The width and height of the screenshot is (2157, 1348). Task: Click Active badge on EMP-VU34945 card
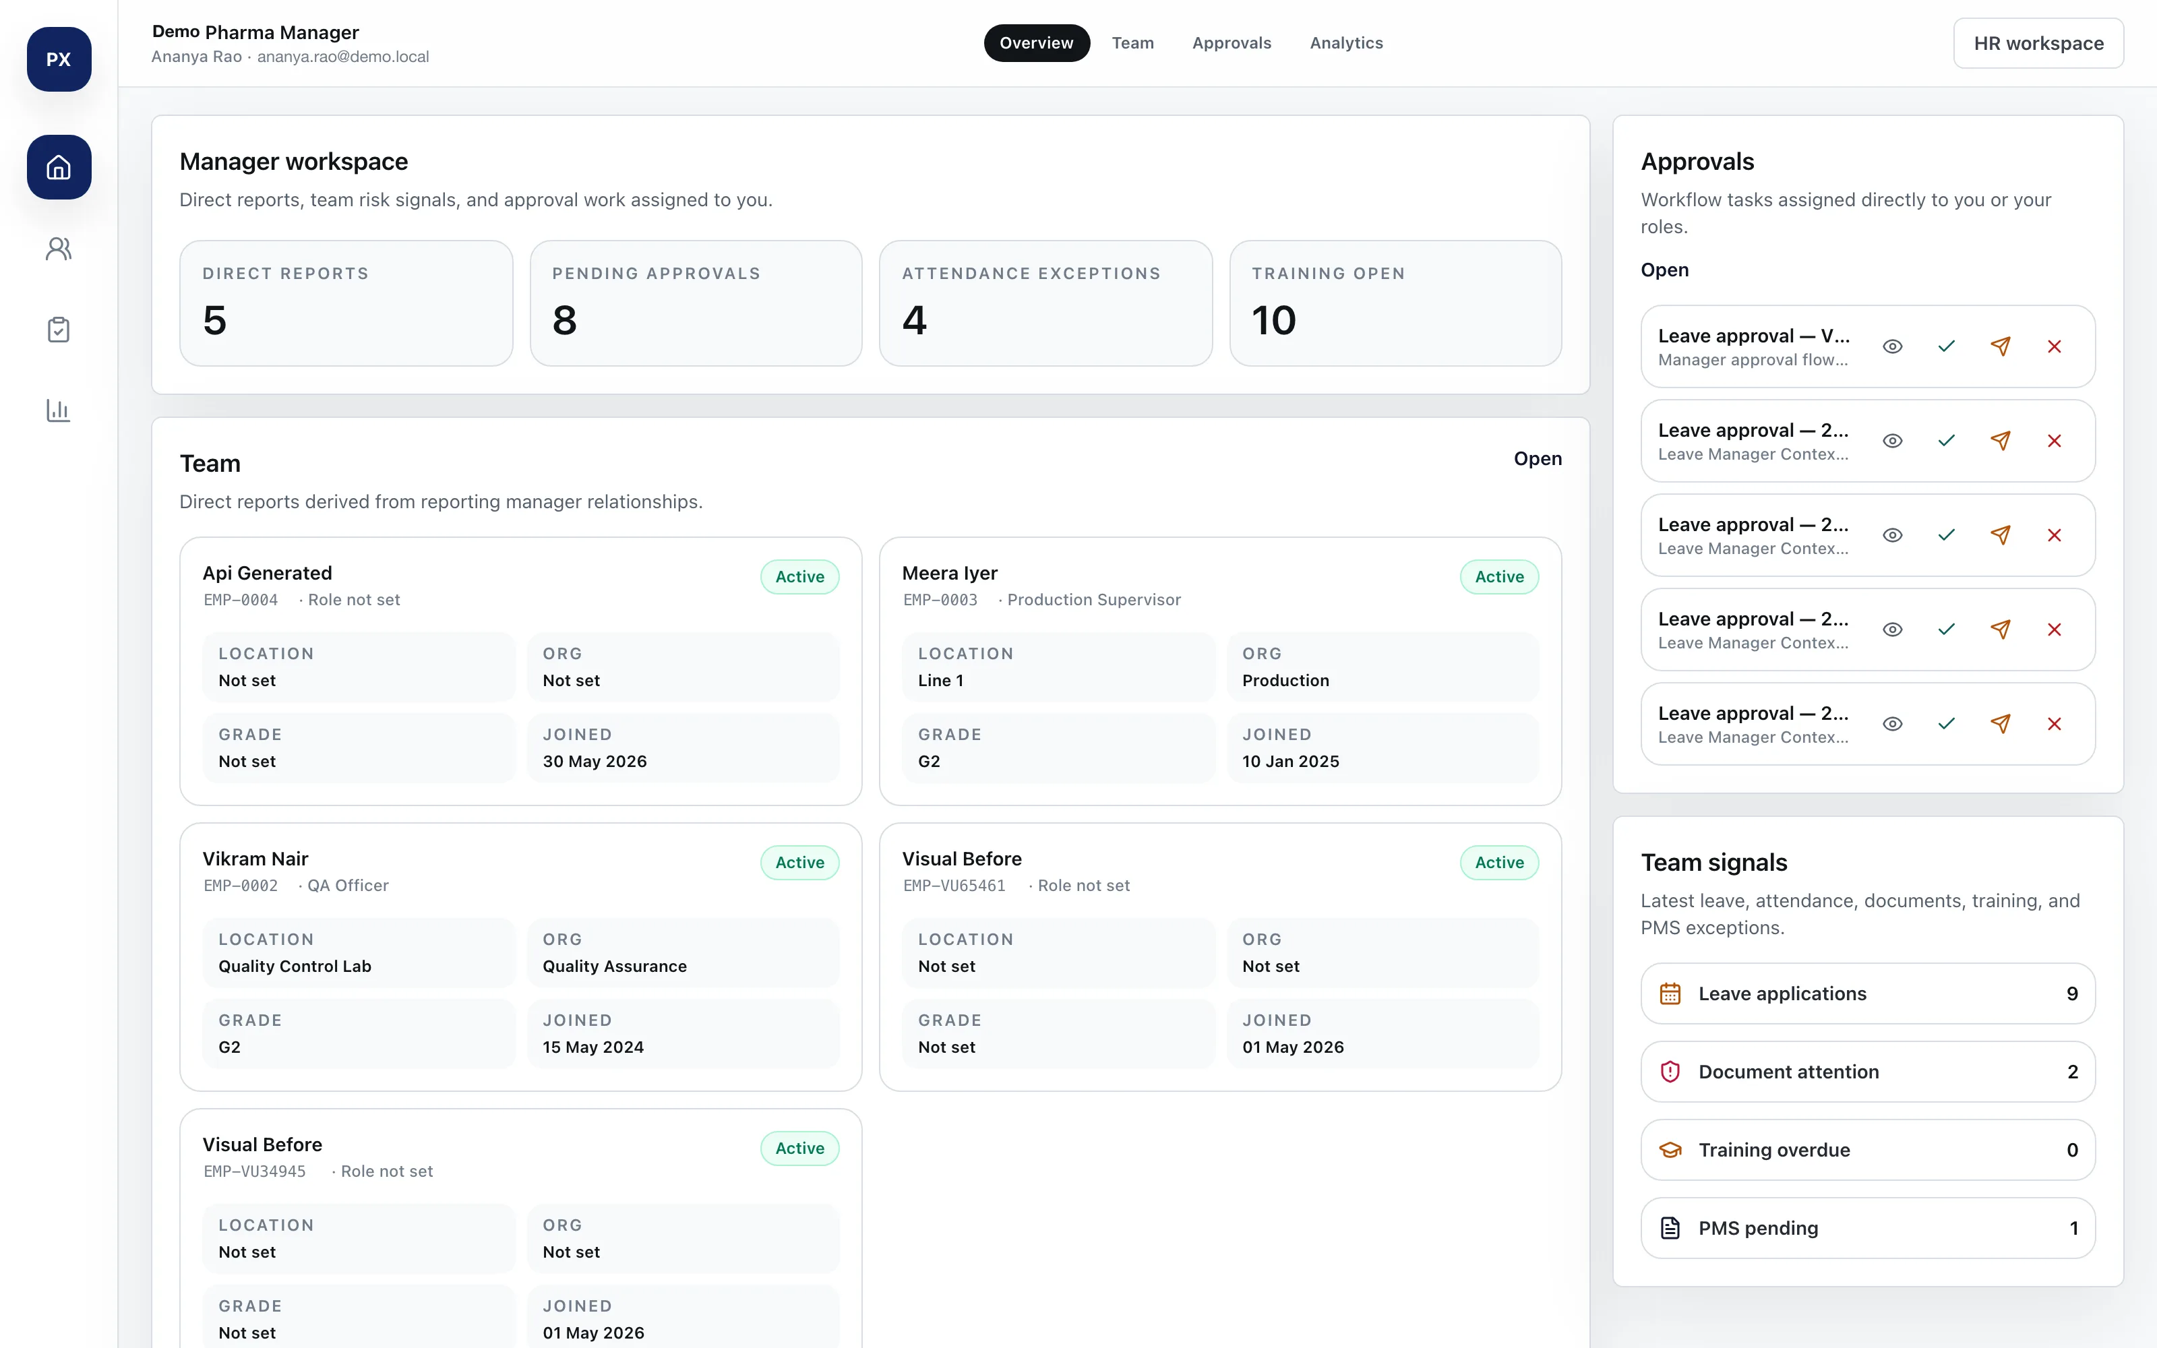(x=799, y=1148)
